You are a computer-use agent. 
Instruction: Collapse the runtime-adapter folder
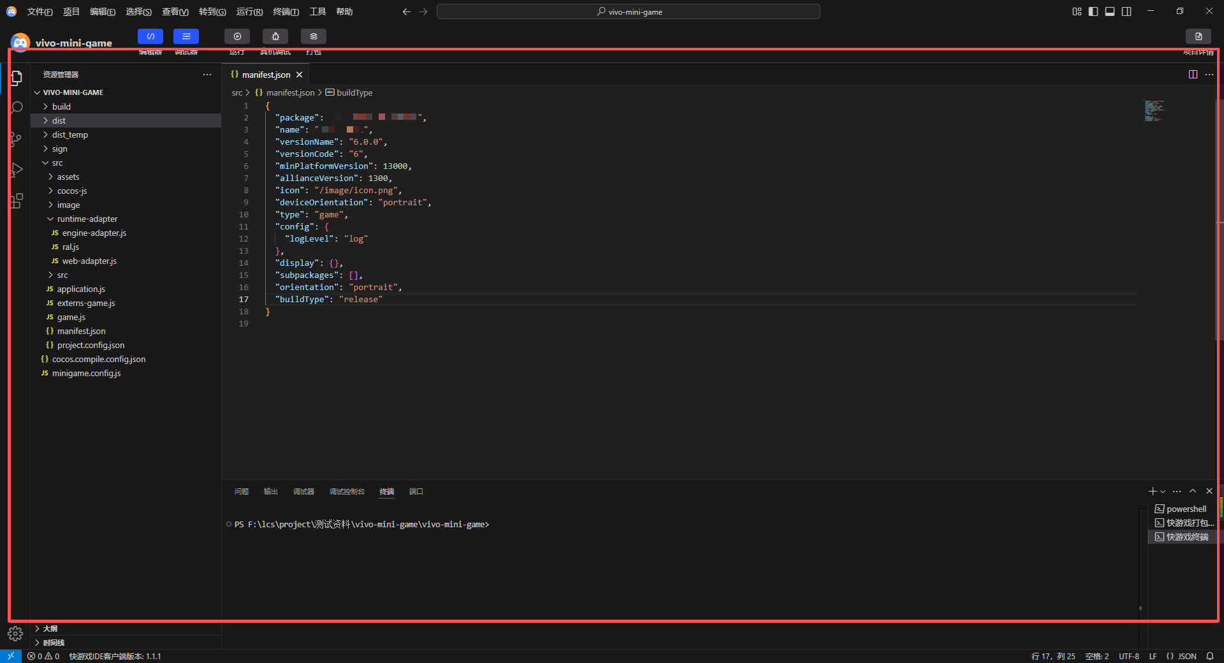point(87,219)
